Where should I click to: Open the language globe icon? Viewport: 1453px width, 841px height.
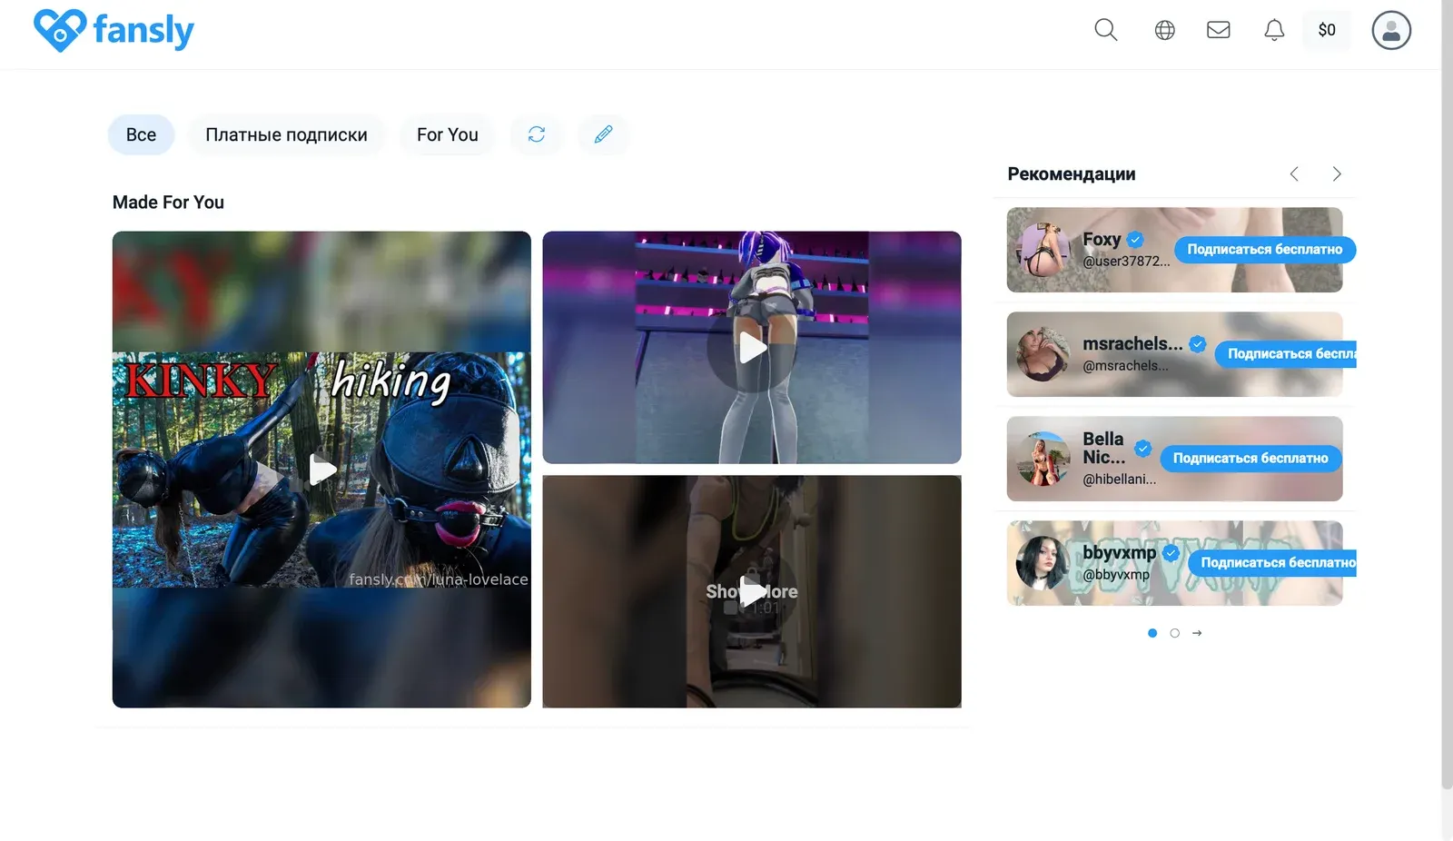coord(1164,30)
